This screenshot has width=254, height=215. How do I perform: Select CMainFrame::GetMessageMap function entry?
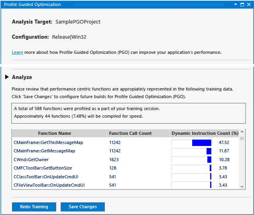44,151
